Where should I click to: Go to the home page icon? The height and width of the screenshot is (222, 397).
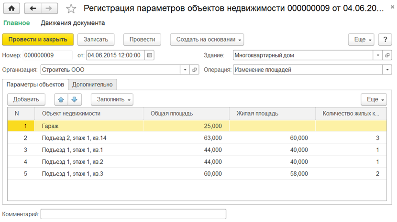(11, 8)
